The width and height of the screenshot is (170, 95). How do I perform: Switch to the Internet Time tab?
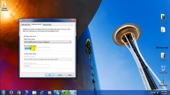coord(47,25)
